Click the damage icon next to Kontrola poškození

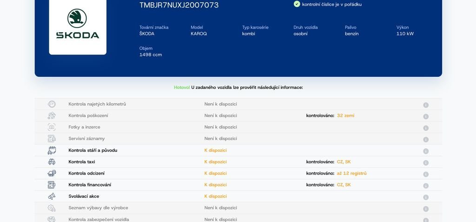point(52,115)
